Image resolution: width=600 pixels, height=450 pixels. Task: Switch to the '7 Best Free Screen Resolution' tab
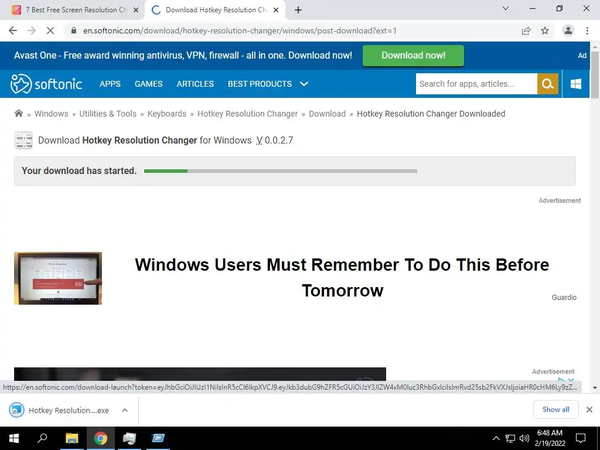tap(76, 10)
